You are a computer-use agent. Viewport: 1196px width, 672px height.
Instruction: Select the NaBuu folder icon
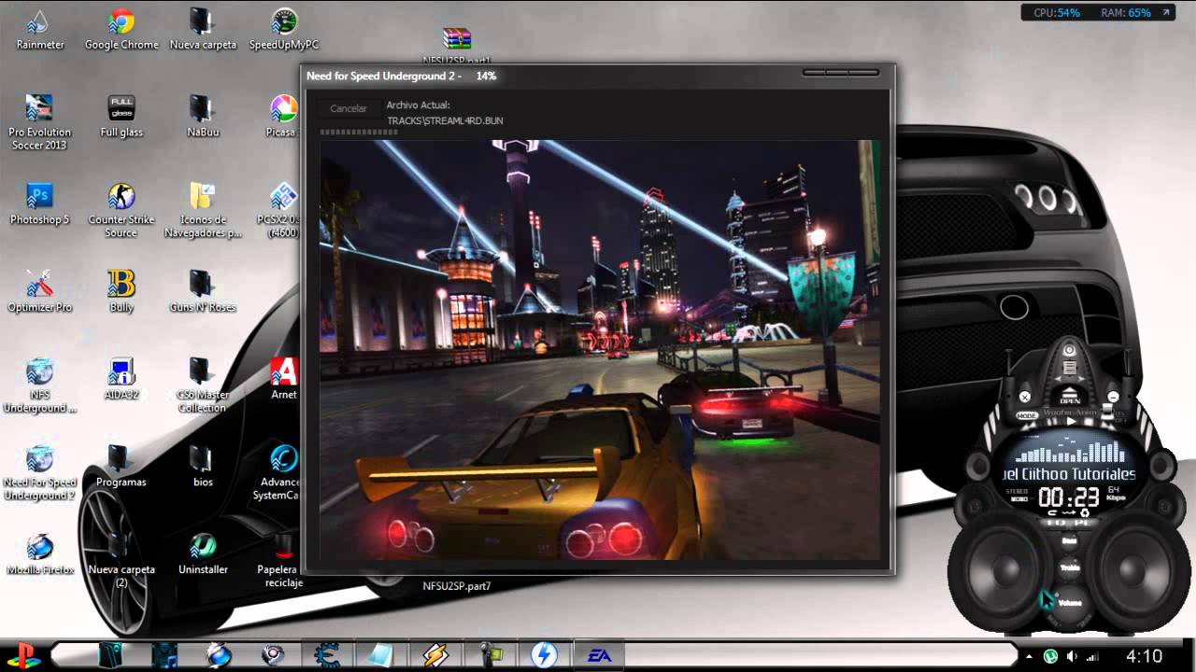(x=203, y=117)
